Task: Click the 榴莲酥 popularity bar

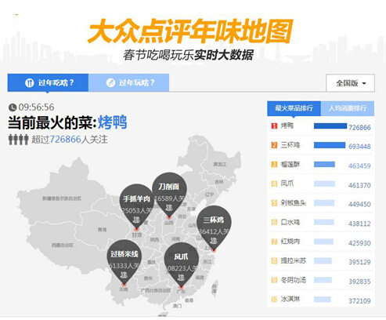Action: (324, 165)
